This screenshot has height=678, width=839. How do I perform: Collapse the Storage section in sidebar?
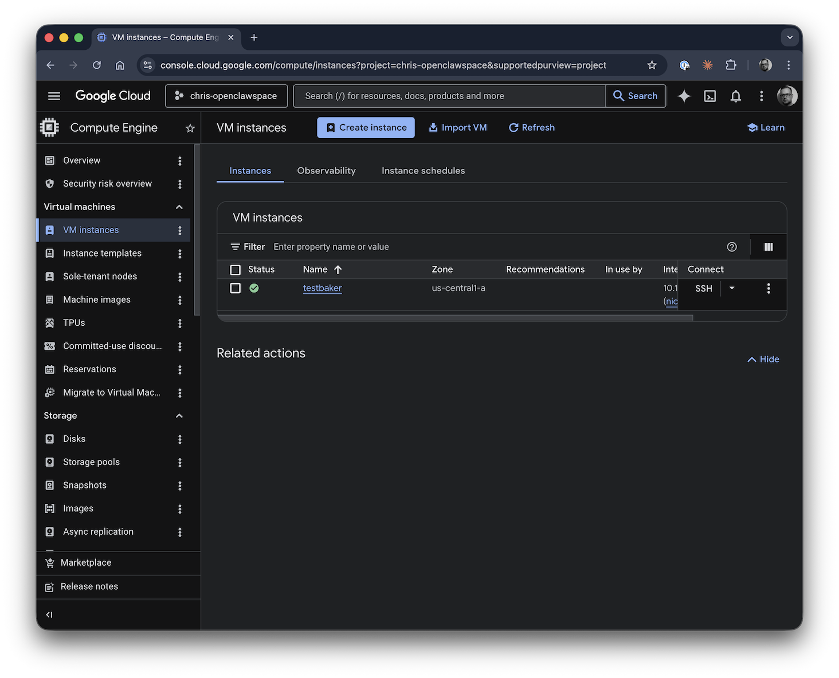coord(179,416)
